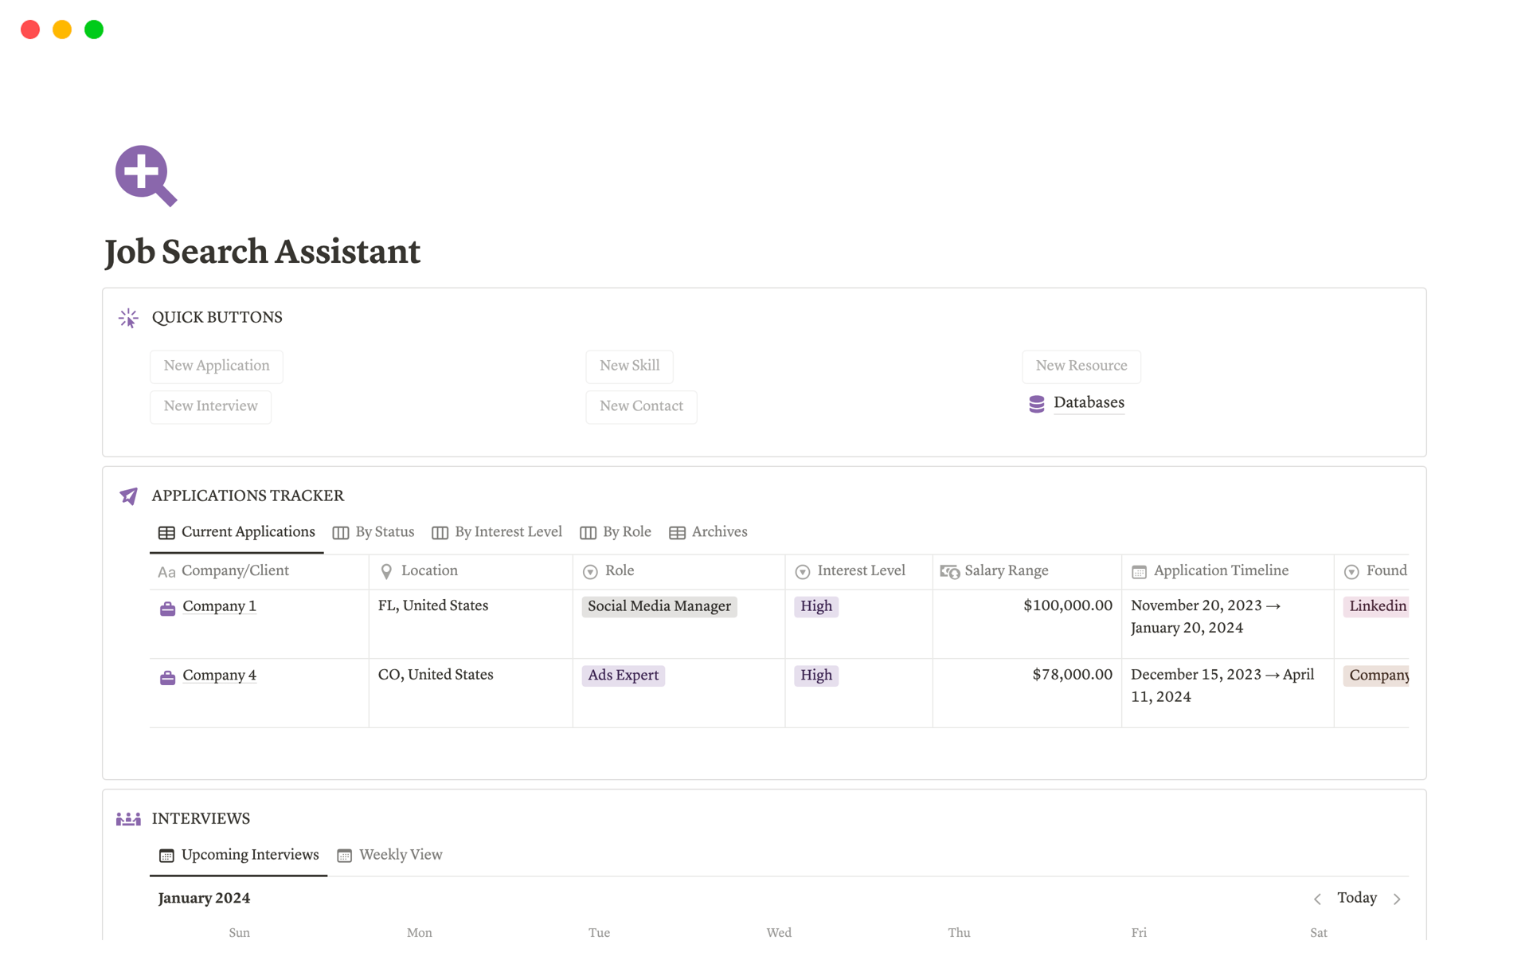This screenshot has height=956, width=1529.
Task: Click the stacked database icon next to Databases
Action: (1035, 403)
